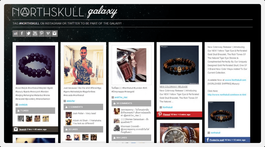Filter the feed by Instagram camera icon
Viewport: 265px width, 147px height.
pos(54,33)
